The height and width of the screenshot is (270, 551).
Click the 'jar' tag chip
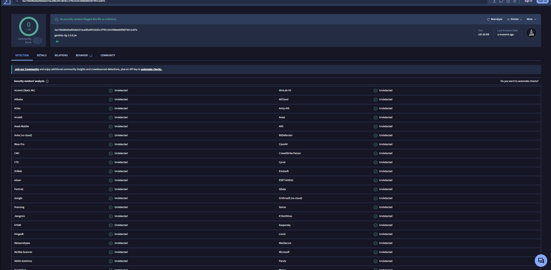click(57, 41)
